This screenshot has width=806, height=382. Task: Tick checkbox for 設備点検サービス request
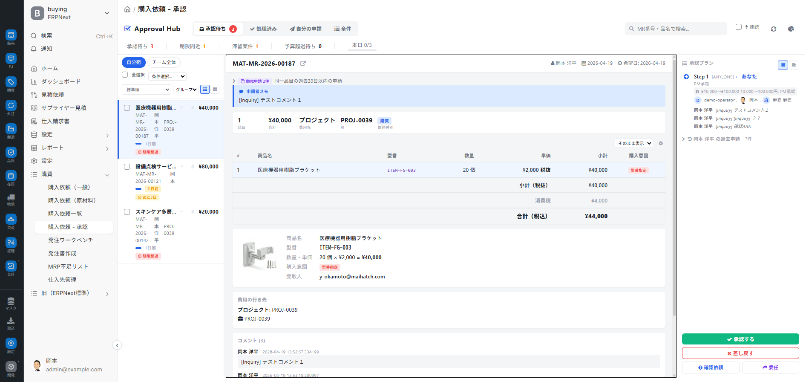(x=127, y=167)
